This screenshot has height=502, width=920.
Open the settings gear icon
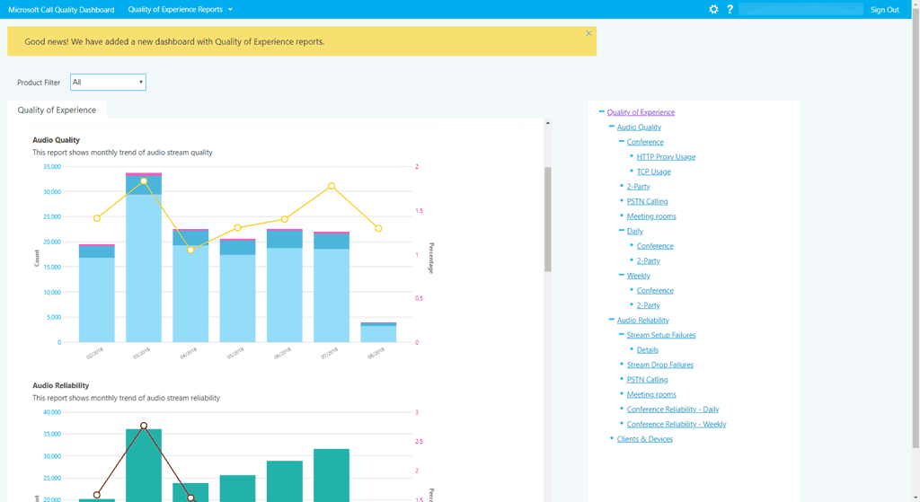(x=713, y=9)
